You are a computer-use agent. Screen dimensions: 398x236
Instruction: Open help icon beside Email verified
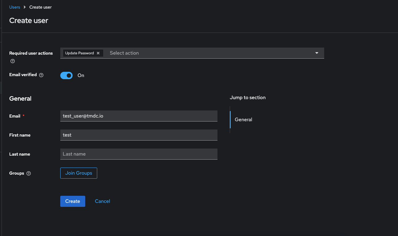[x=41, y=75]
